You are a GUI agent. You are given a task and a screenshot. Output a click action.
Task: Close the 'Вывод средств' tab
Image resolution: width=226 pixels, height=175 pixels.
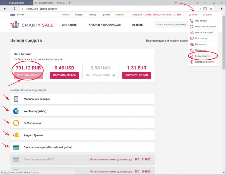[x=31, y=3]
